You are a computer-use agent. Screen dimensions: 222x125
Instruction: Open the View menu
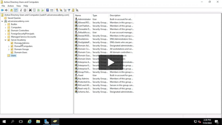click(x=18, y=6)
